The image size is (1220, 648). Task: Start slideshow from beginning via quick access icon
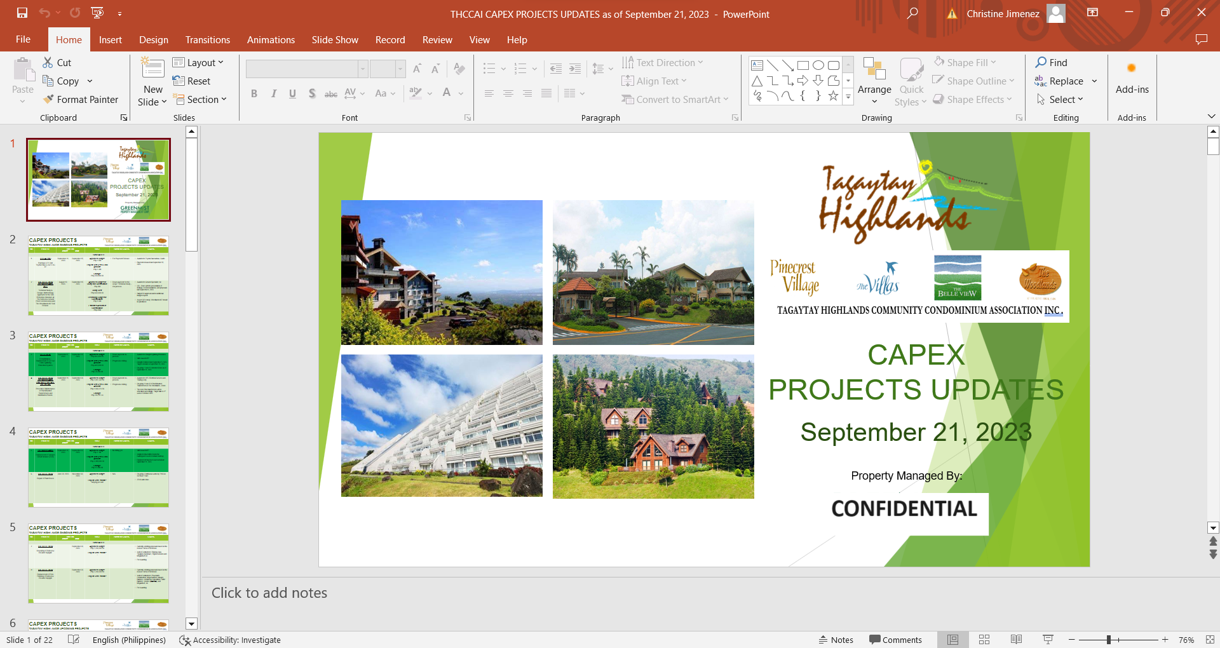pyautogui.click(x=97, y=13)
